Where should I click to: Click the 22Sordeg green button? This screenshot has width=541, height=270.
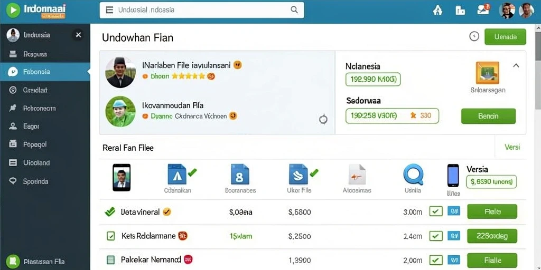(x=492, y=236)
